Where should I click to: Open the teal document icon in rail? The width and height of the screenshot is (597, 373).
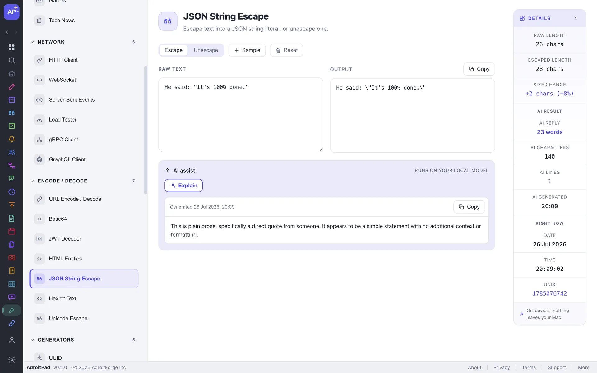pos(12,218)
